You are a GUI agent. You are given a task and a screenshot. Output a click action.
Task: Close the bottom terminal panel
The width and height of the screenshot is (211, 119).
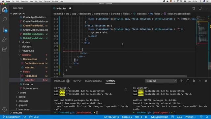click(x=206, y=81)
